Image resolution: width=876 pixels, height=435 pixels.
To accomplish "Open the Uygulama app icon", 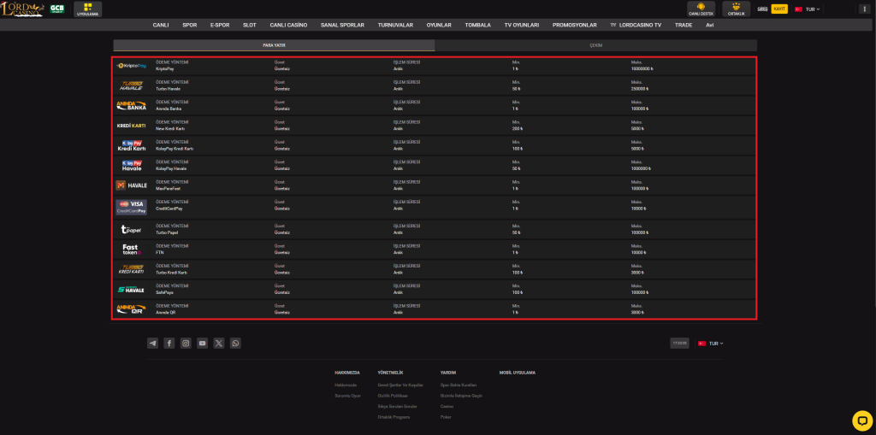I will [88, 9].
